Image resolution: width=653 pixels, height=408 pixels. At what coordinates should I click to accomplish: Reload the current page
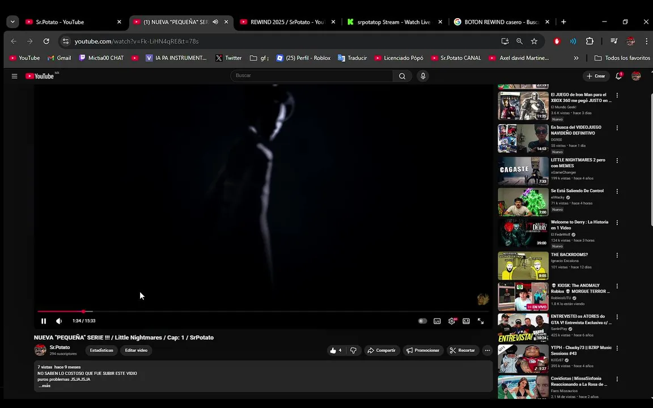pos(46,41)
